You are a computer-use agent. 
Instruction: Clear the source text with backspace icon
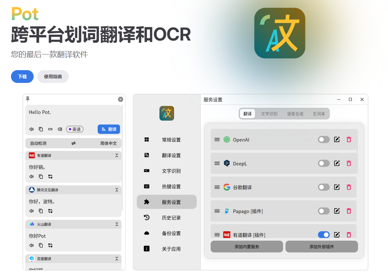pyautogui.click(x=60, y=129)
